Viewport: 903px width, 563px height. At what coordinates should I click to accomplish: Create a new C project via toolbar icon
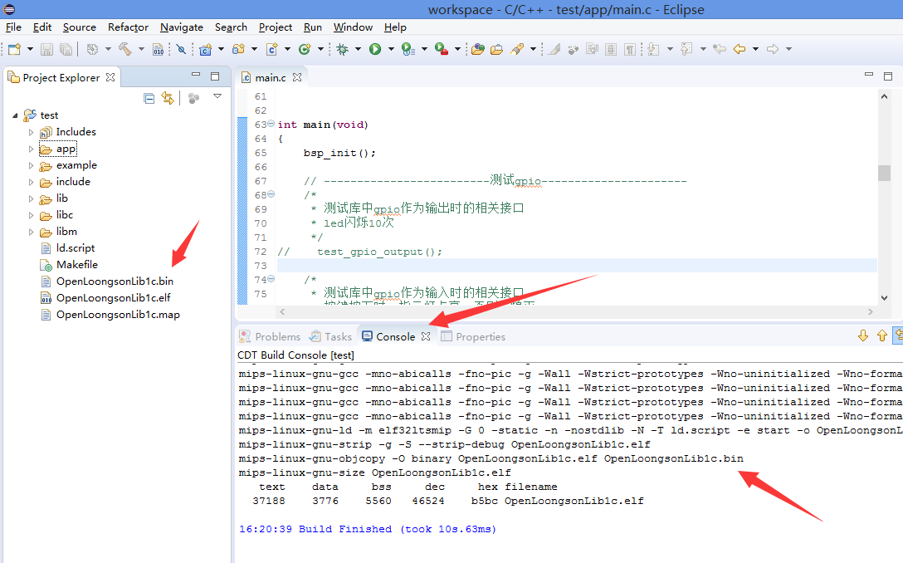click(x=205, y=49)
